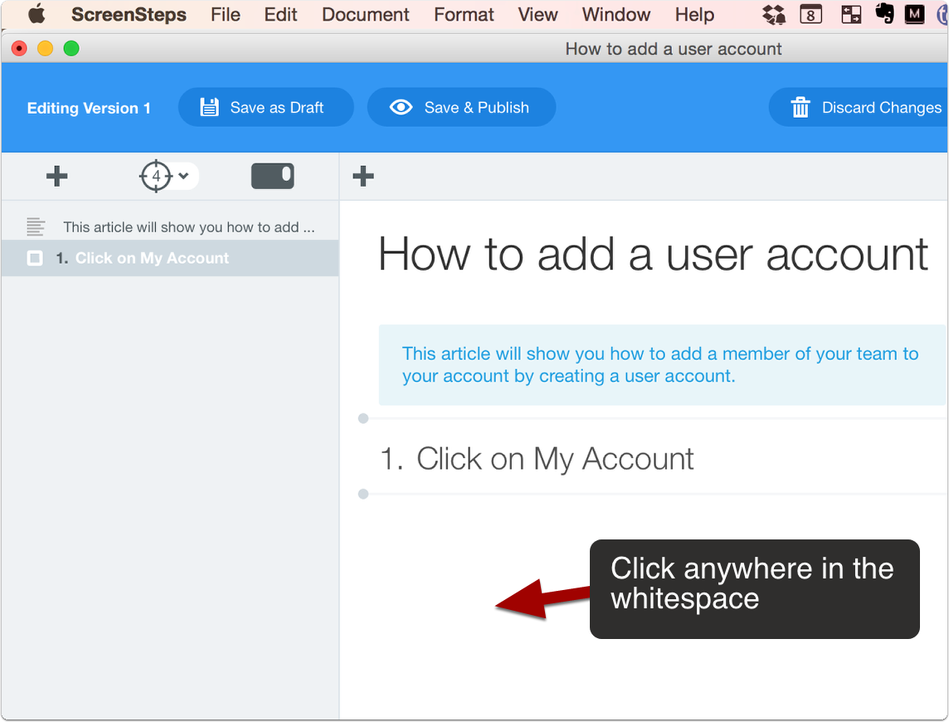Click the eye icon in Save & Publish

coord(401,107)
